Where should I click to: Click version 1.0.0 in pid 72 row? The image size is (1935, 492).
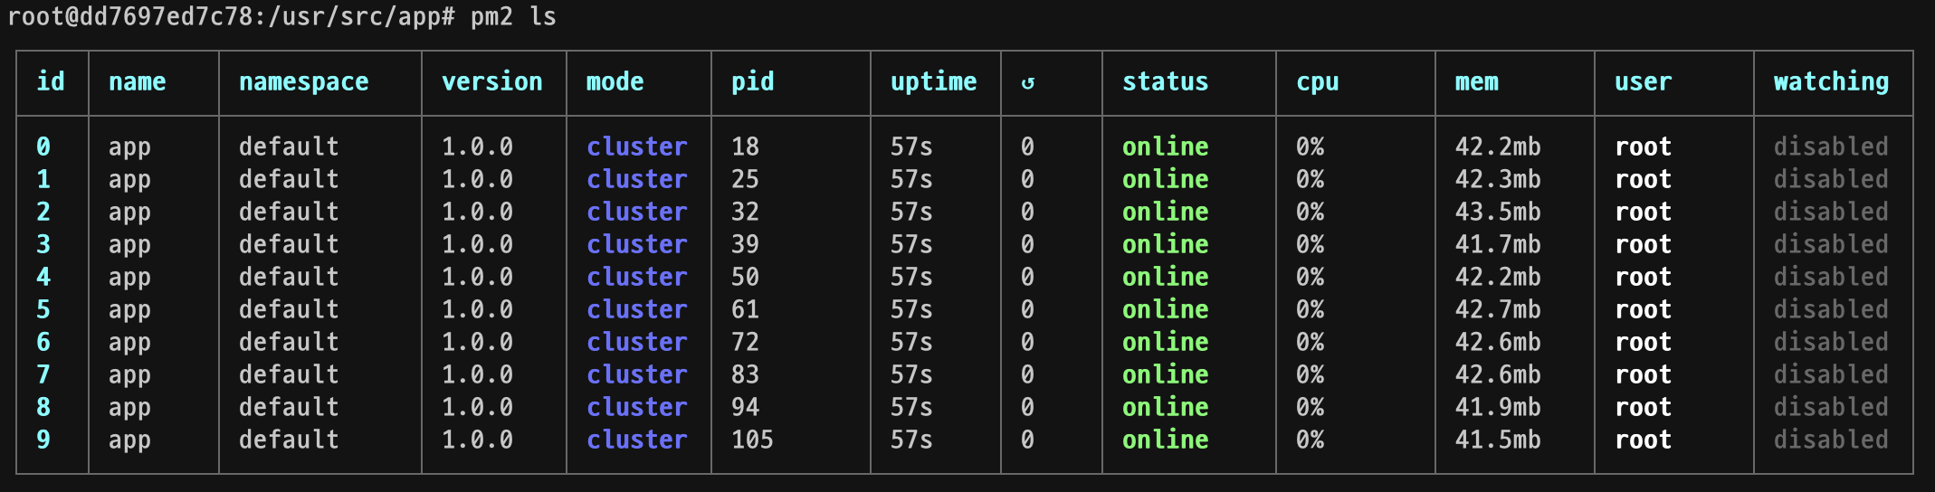(x=478, y=342)
